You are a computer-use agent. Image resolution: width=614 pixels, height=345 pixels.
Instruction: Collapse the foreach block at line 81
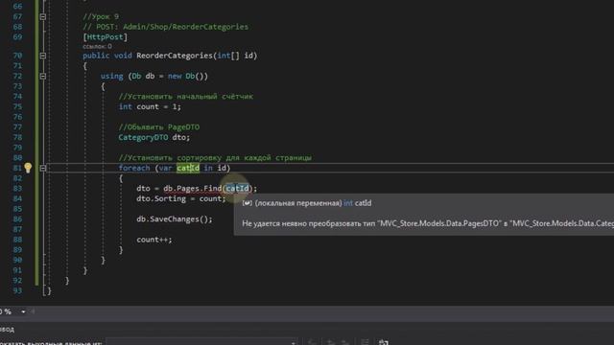42,169
